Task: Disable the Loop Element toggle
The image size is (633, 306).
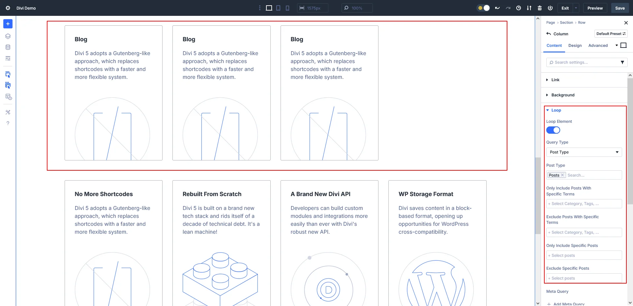Action: (553, 130)
